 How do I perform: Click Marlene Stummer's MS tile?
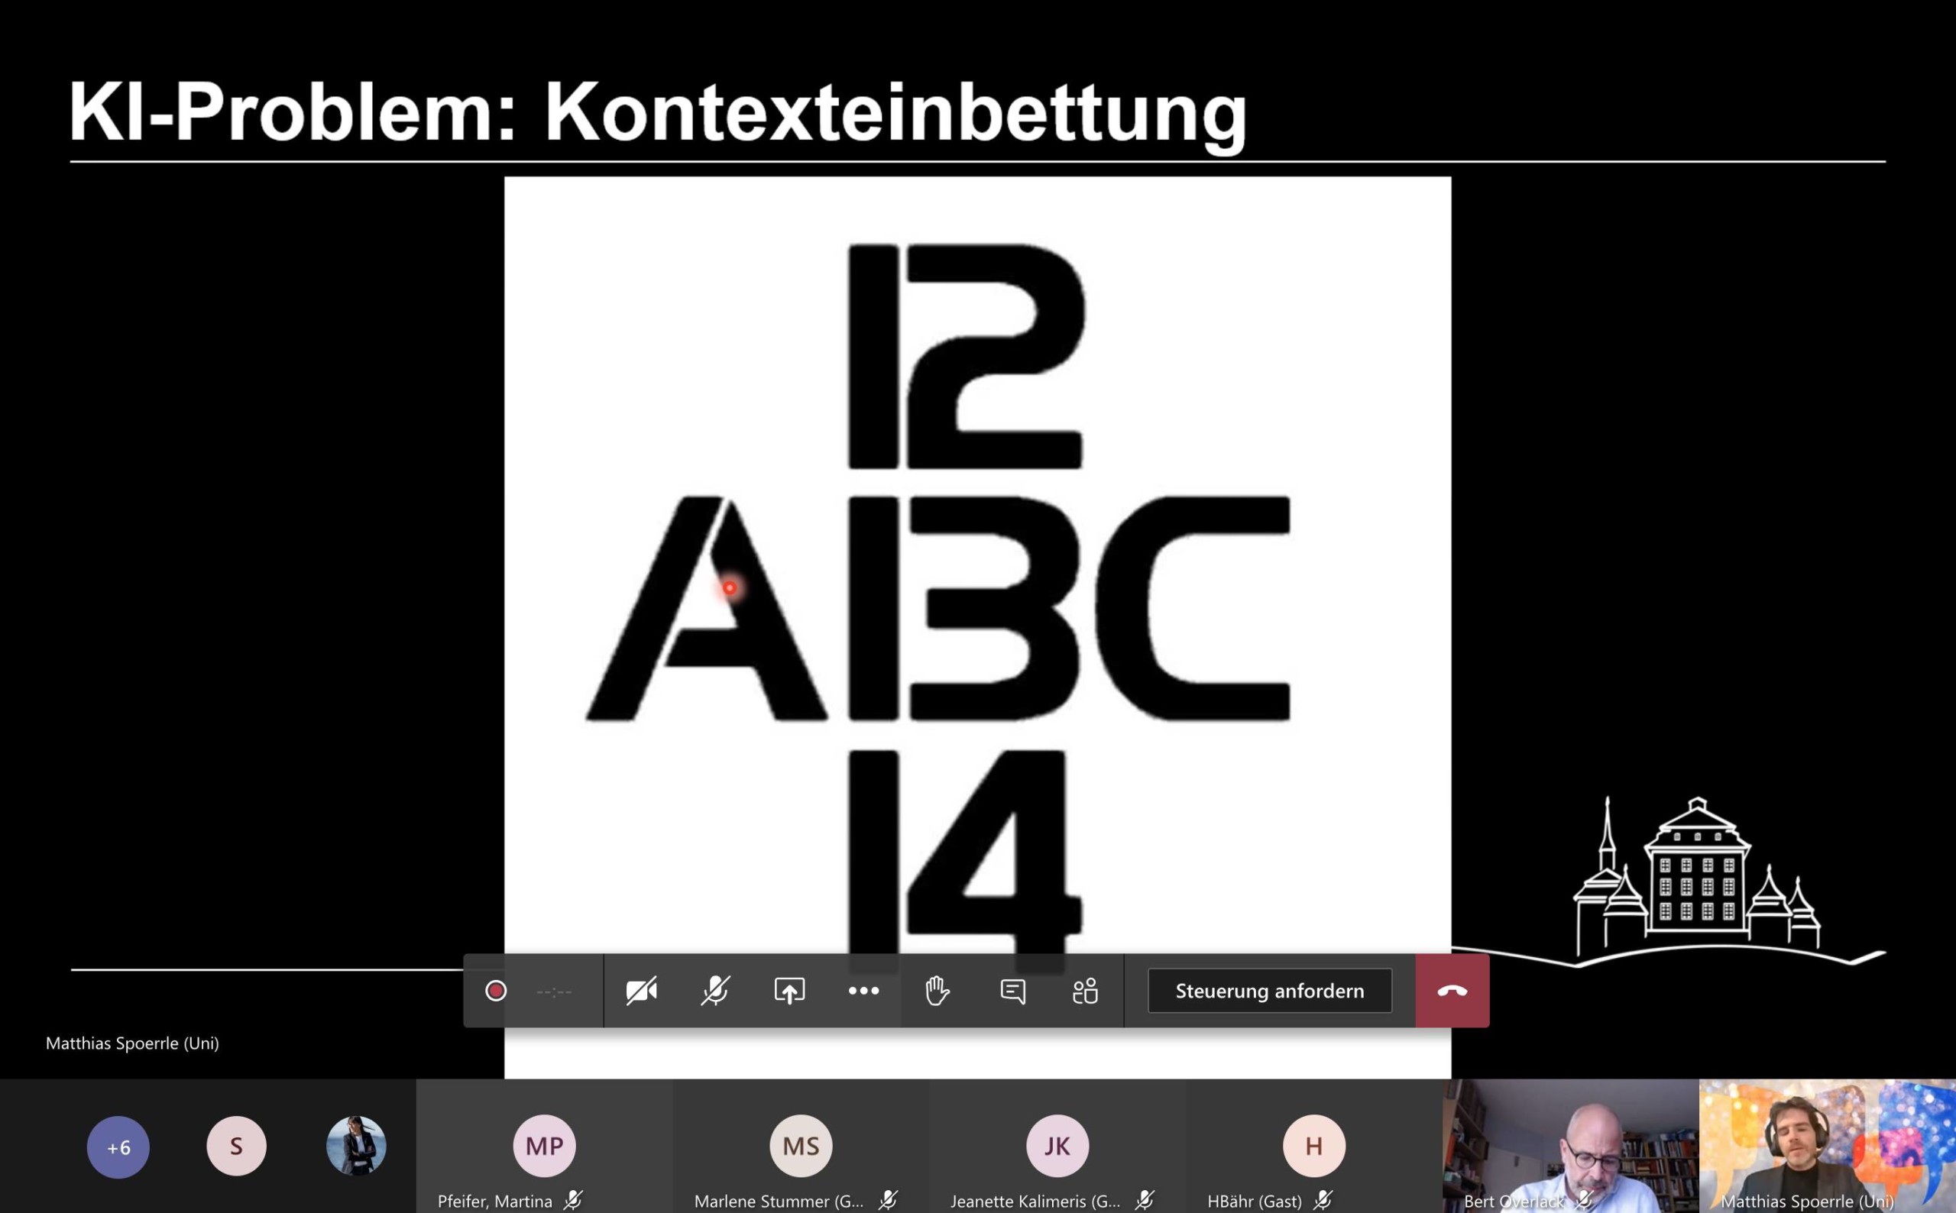[801, 1146]
